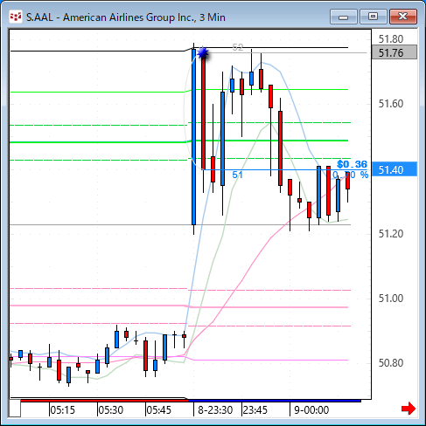Click the blue 51 order line label

pyautogui.click(x=237, y=175)
